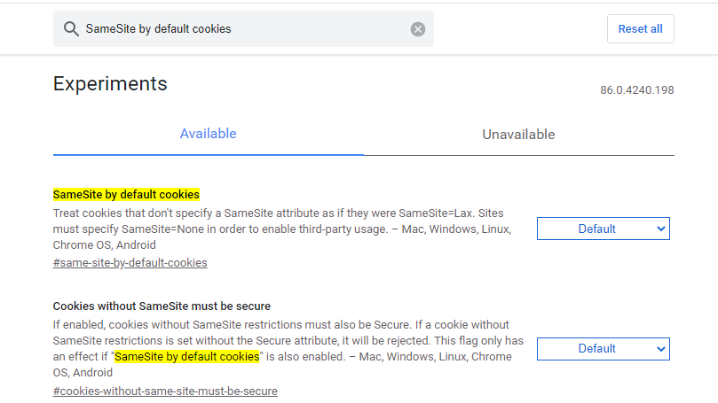The image size is (718, 403).
Task: Click the description starting with "If enabled, cookies"
Action: click(280, 325)
